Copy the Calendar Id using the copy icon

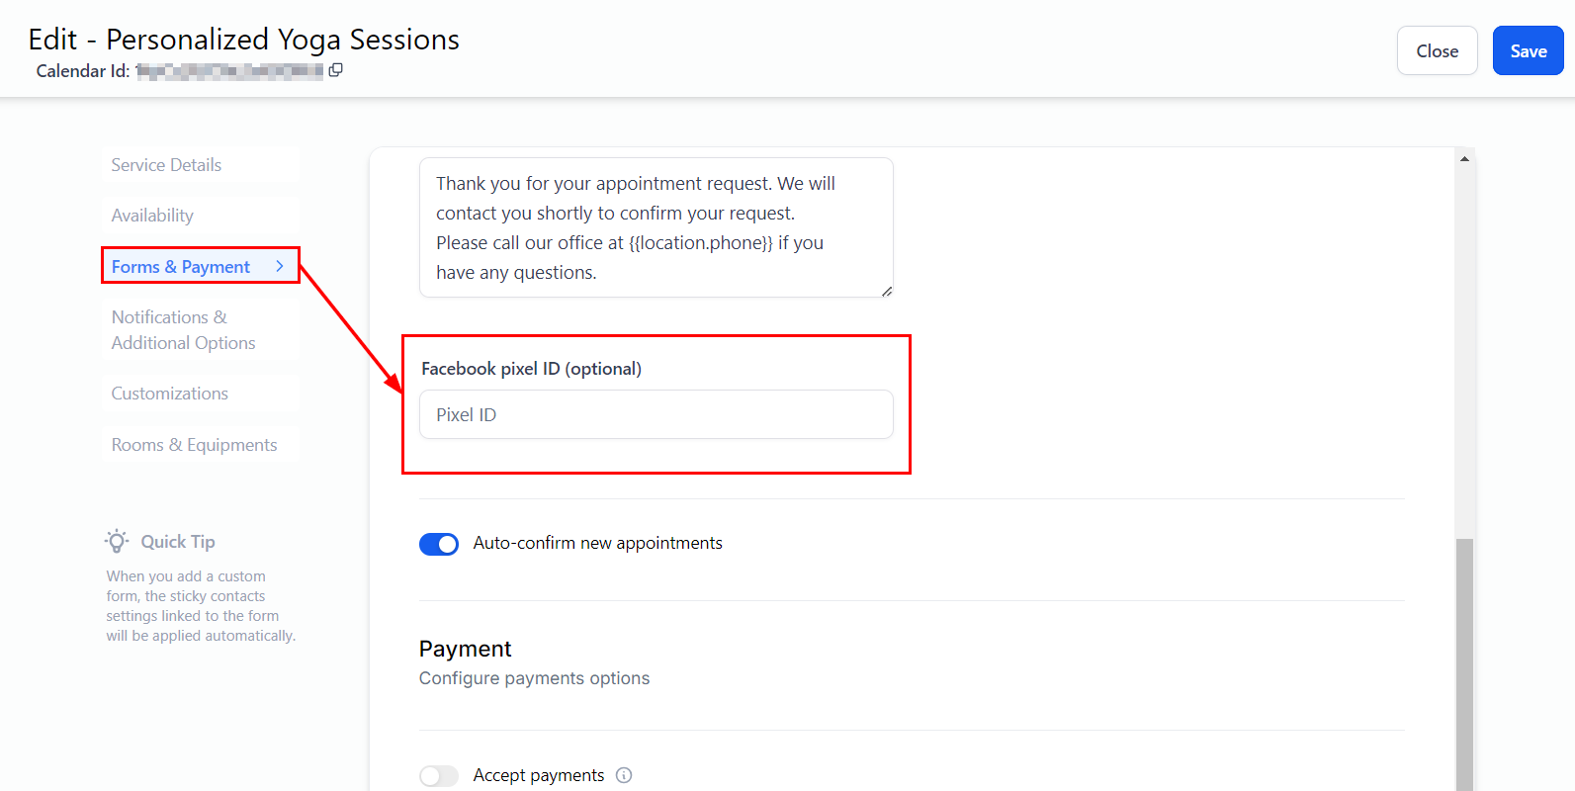point(335,70)
